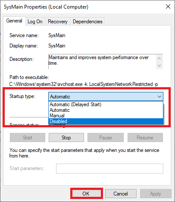
Task: Click the Start service button
Action: click(x=28, y=138)
